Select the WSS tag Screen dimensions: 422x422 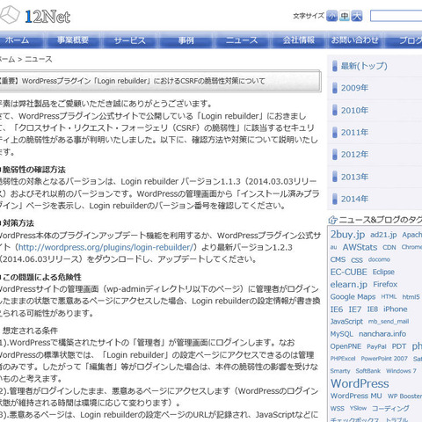pos(338,409)
